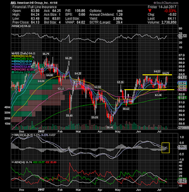Click the red down-triangle change indicator
Viewport: 189px width, 192px height.
click(150, 11)
